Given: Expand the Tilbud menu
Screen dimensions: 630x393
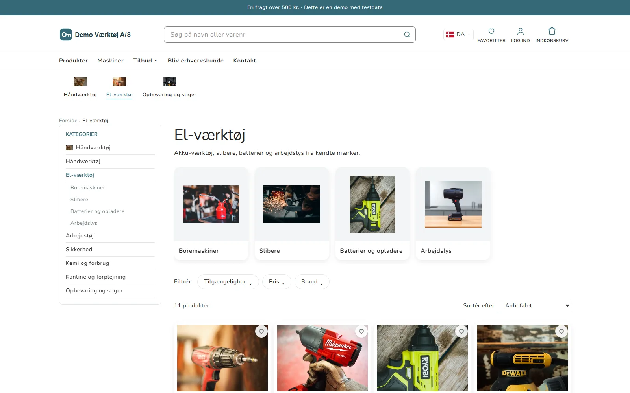Looking at the screenshot, I should pos(145,61).
